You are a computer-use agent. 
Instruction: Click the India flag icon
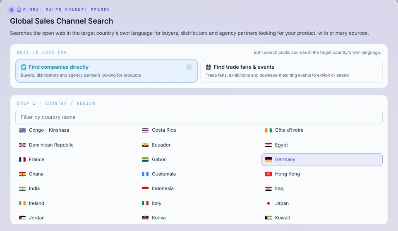(22, 189)
